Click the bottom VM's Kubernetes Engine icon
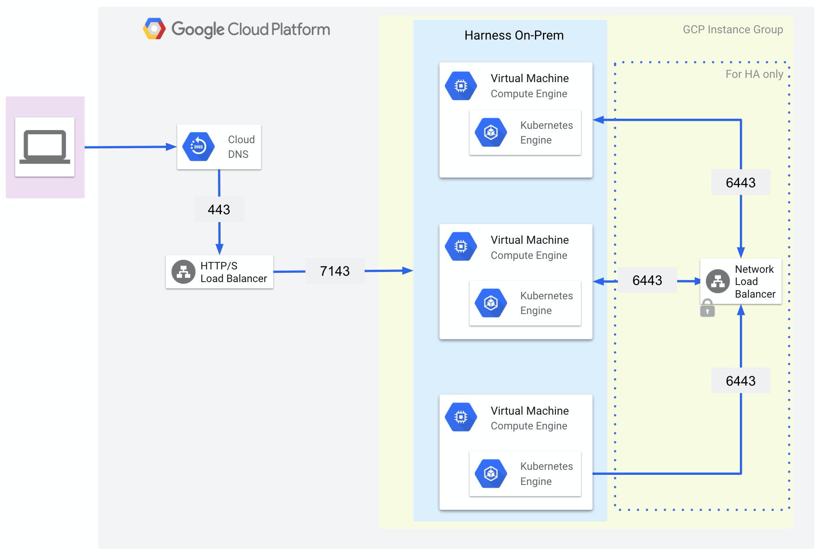This screenshot has height=554, width=819. (x=491, y=474)
